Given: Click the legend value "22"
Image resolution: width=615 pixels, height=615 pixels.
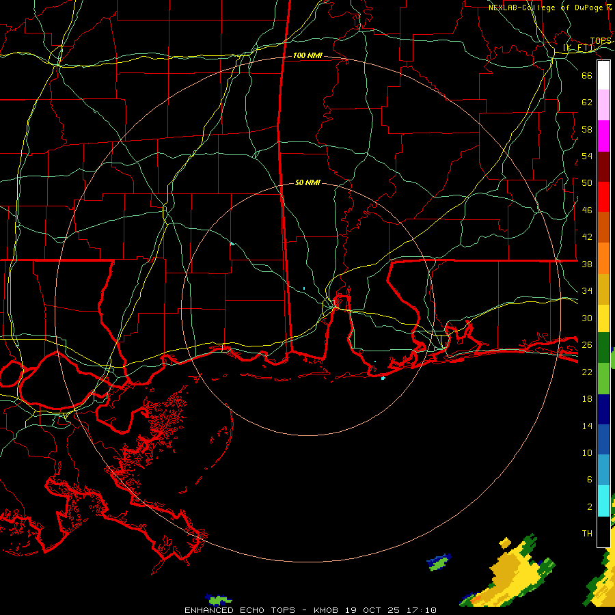Looking at the screenshot, I should [587, 372].
